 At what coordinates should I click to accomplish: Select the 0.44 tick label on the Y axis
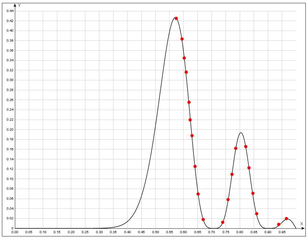coord(10,11)
